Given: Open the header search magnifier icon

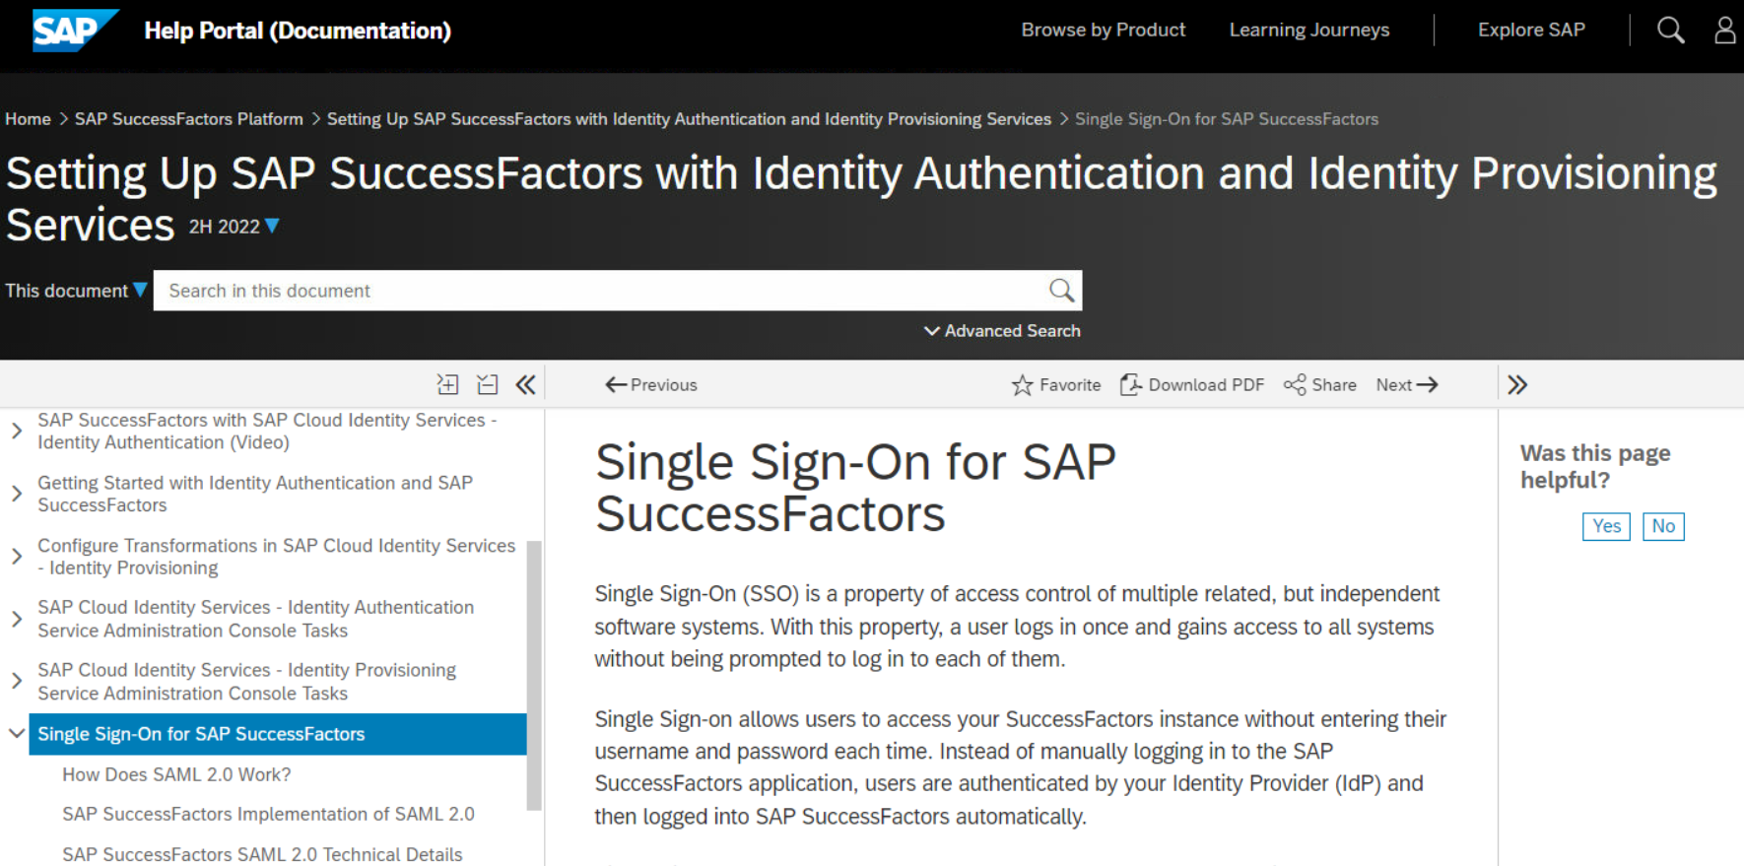Looking at the screenshot, I should 1670,31.
